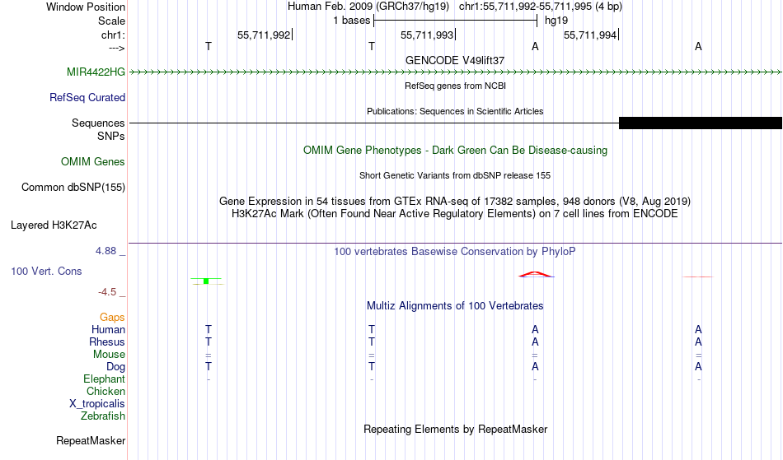
Task: Click position marker 55,711,992
Action: point(264,35)
